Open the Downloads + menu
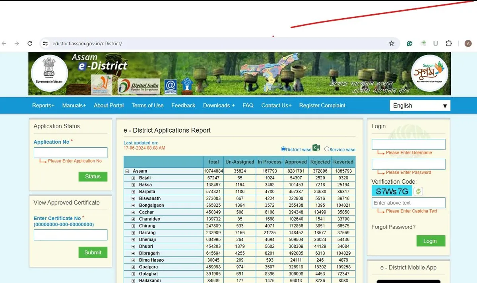 pyautogui.click(x=219, y=106)
